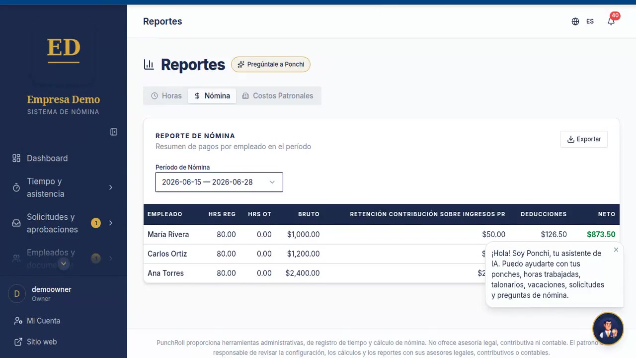
Task: Select the Nómina tab
Action: click(212, 96)
